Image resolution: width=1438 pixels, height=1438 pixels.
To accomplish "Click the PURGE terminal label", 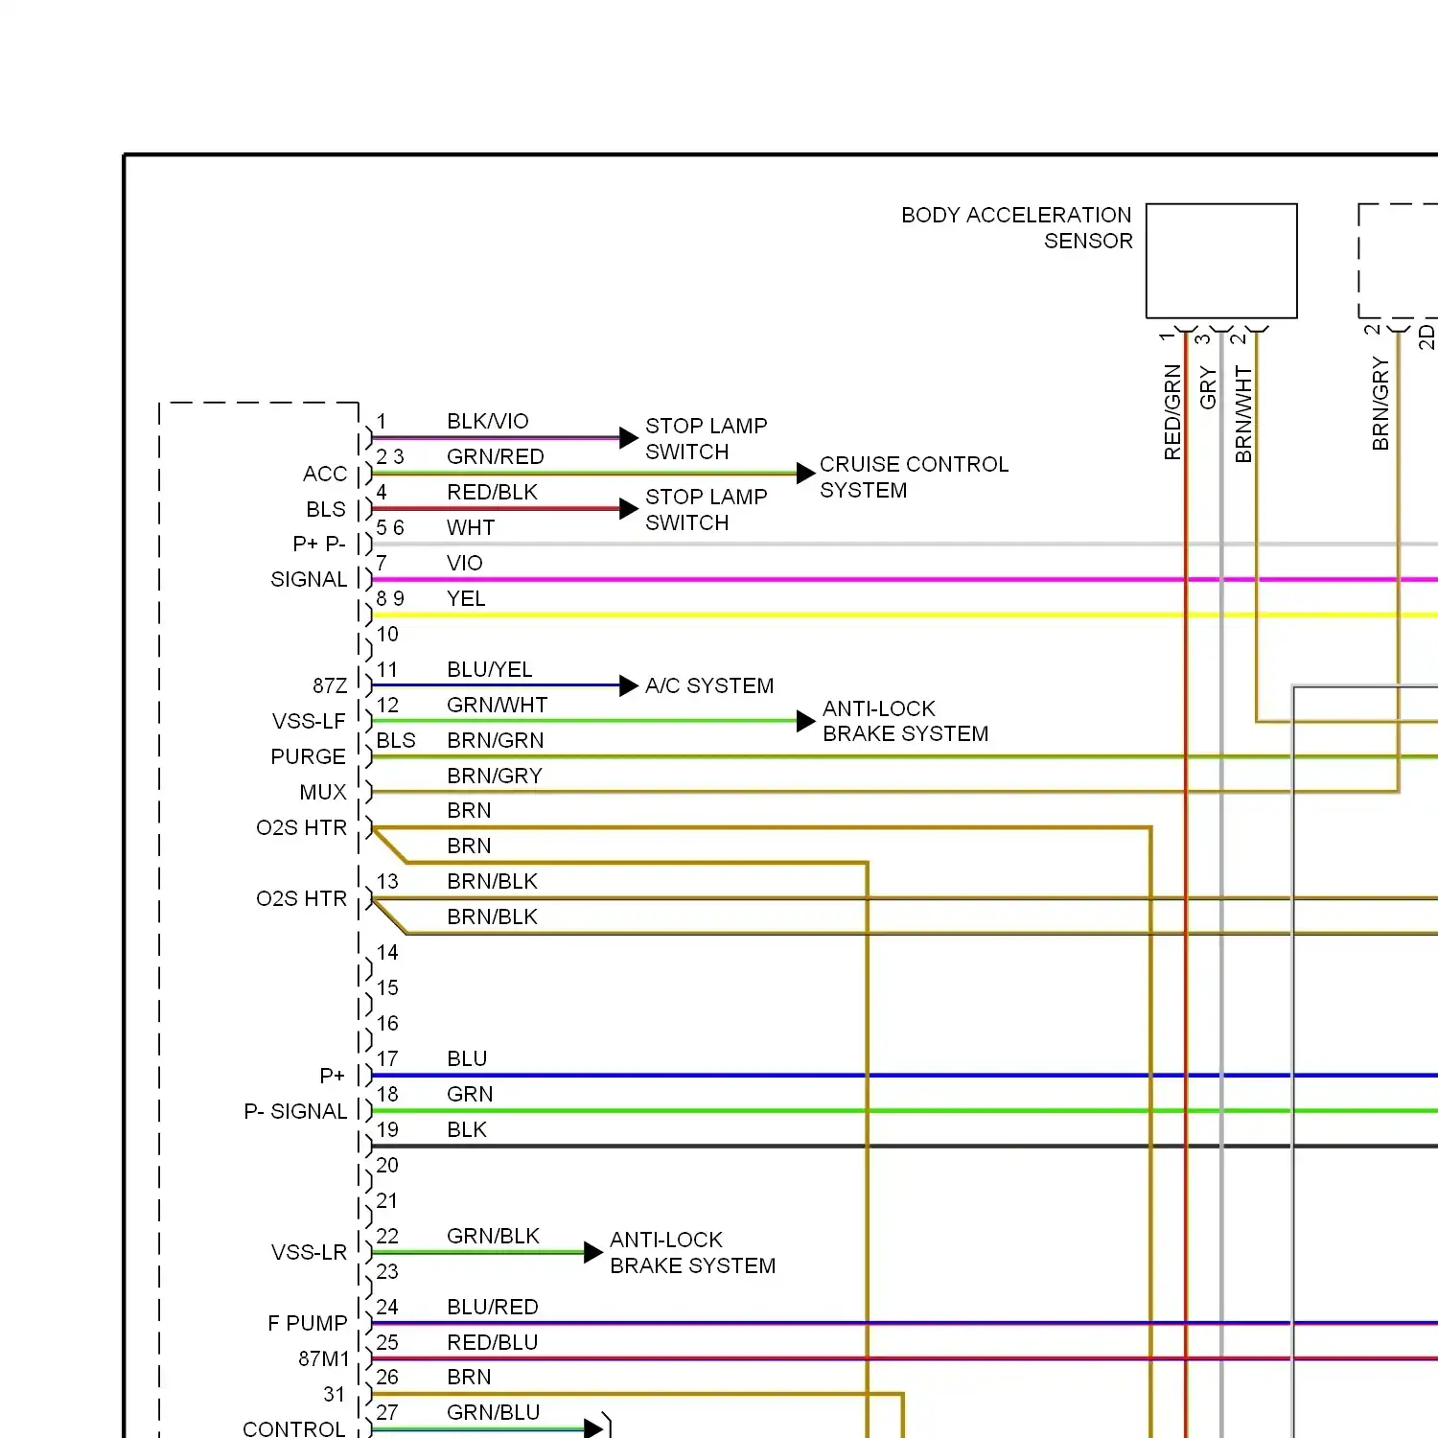I will point(308,756).
